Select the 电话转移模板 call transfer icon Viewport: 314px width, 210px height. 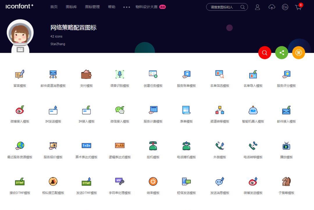pos(253,146)
